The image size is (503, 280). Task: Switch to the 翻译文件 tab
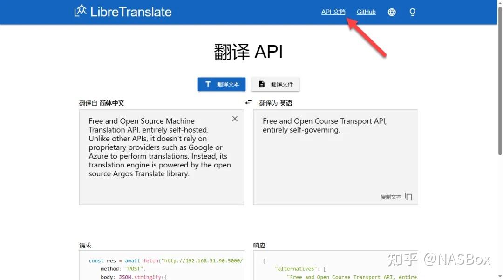click(x=275, y=84)
